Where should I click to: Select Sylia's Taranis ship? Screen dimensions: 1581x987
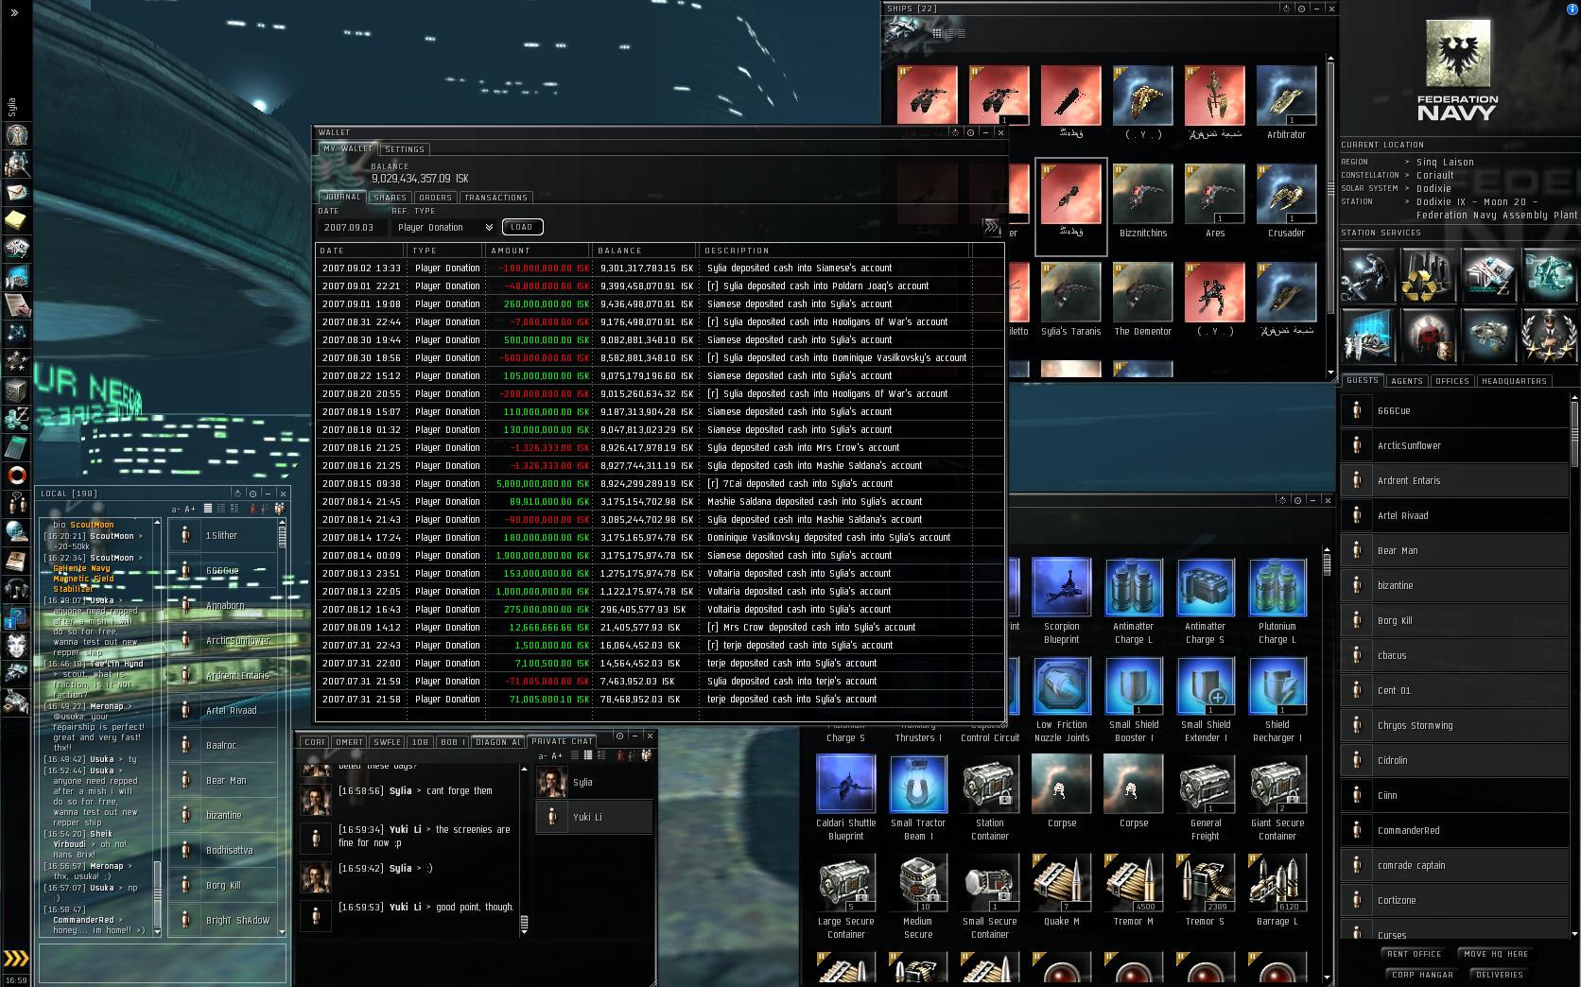[1070, 300]
